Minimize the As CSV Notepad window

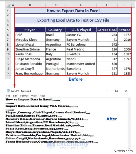coord(107,91)
